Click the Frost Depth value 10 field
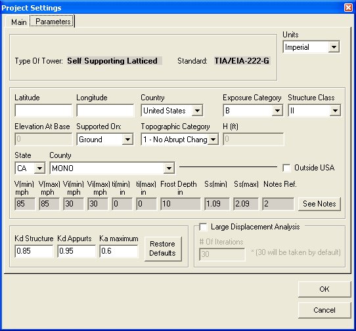 point(181,204)
